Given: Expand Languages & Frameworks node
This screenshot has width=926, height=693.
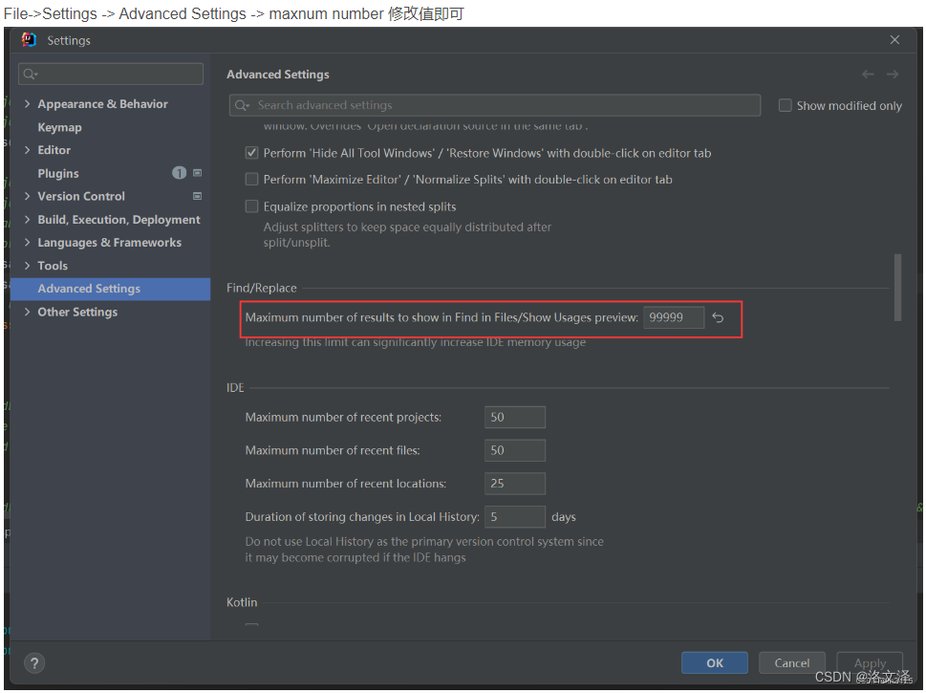Looking at the screenshot, I should 27,242.
